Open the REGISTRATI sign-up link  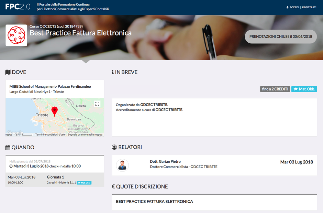(x=309, y=8)
